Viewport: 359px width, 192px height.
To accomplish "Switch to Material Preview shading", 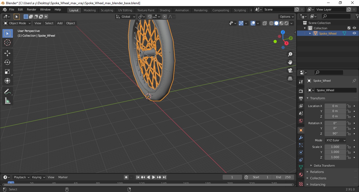I will pyautogui.click(x=281, y=23).
